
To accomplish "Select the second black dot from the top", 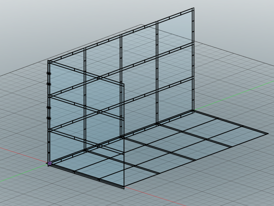I will tap(49, 84).
